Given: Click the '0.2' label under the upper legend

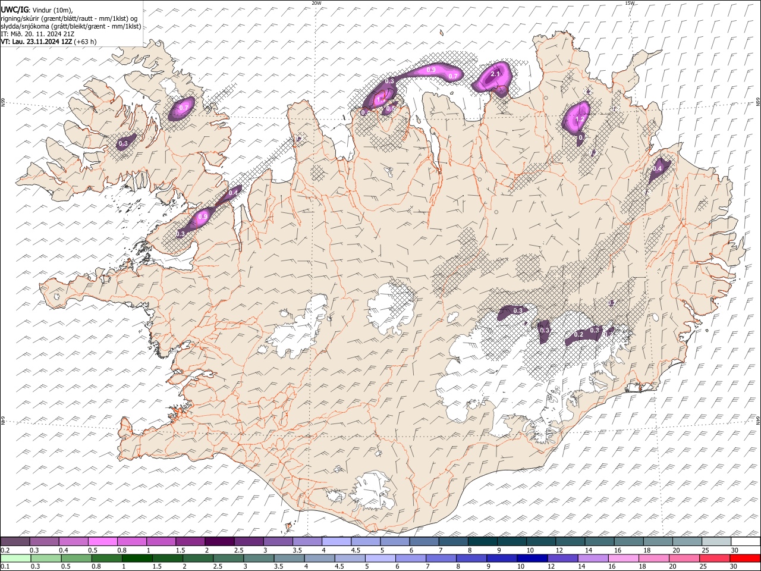Looking at the screenshot, I should 5,550.
